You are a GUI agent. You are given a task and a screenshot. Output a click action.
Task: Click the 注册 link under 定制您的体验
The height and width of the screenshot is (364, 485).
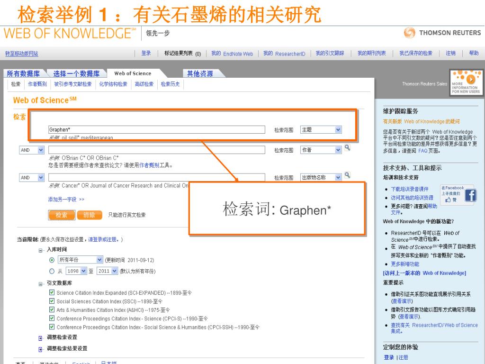(x=404, y=357)
